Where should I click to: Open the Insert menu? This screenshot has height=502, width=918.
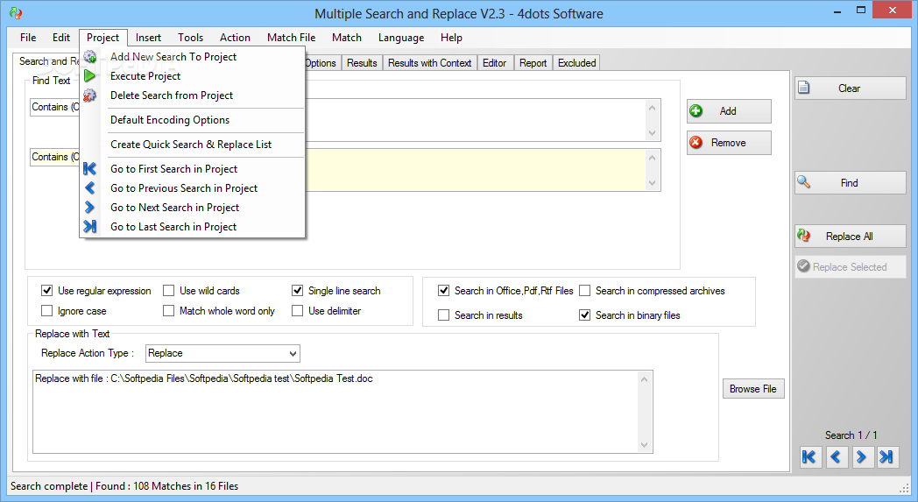(148, 38)
